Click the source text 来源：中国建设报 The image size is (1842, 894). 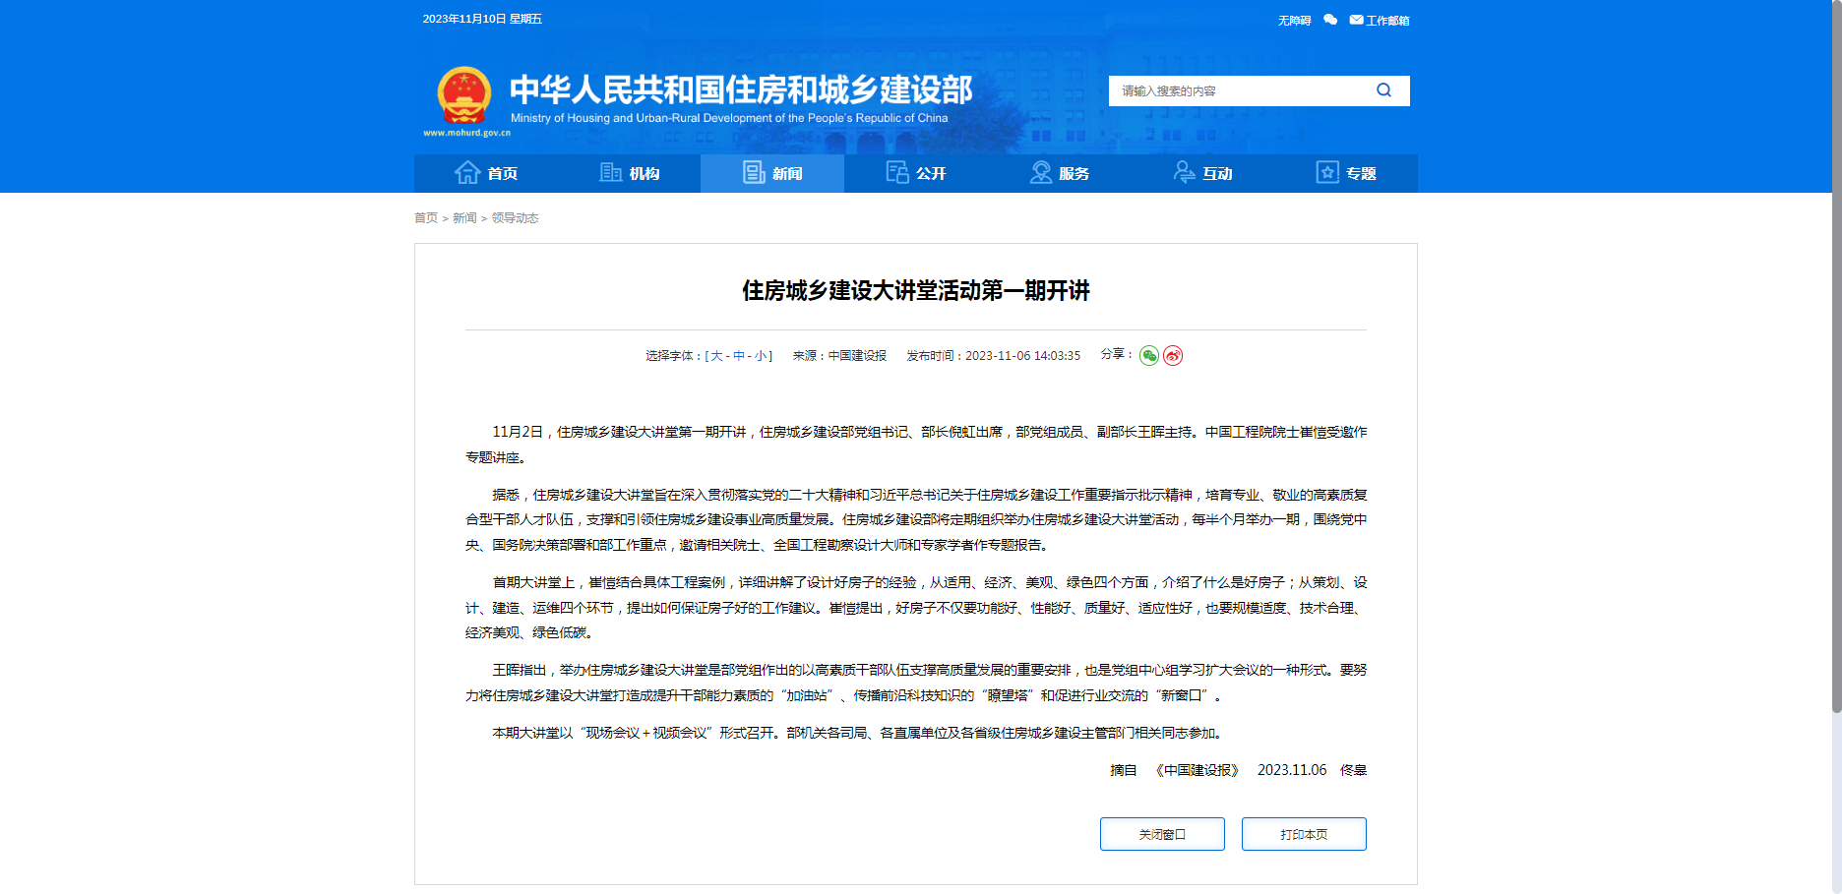click(839, 356)
